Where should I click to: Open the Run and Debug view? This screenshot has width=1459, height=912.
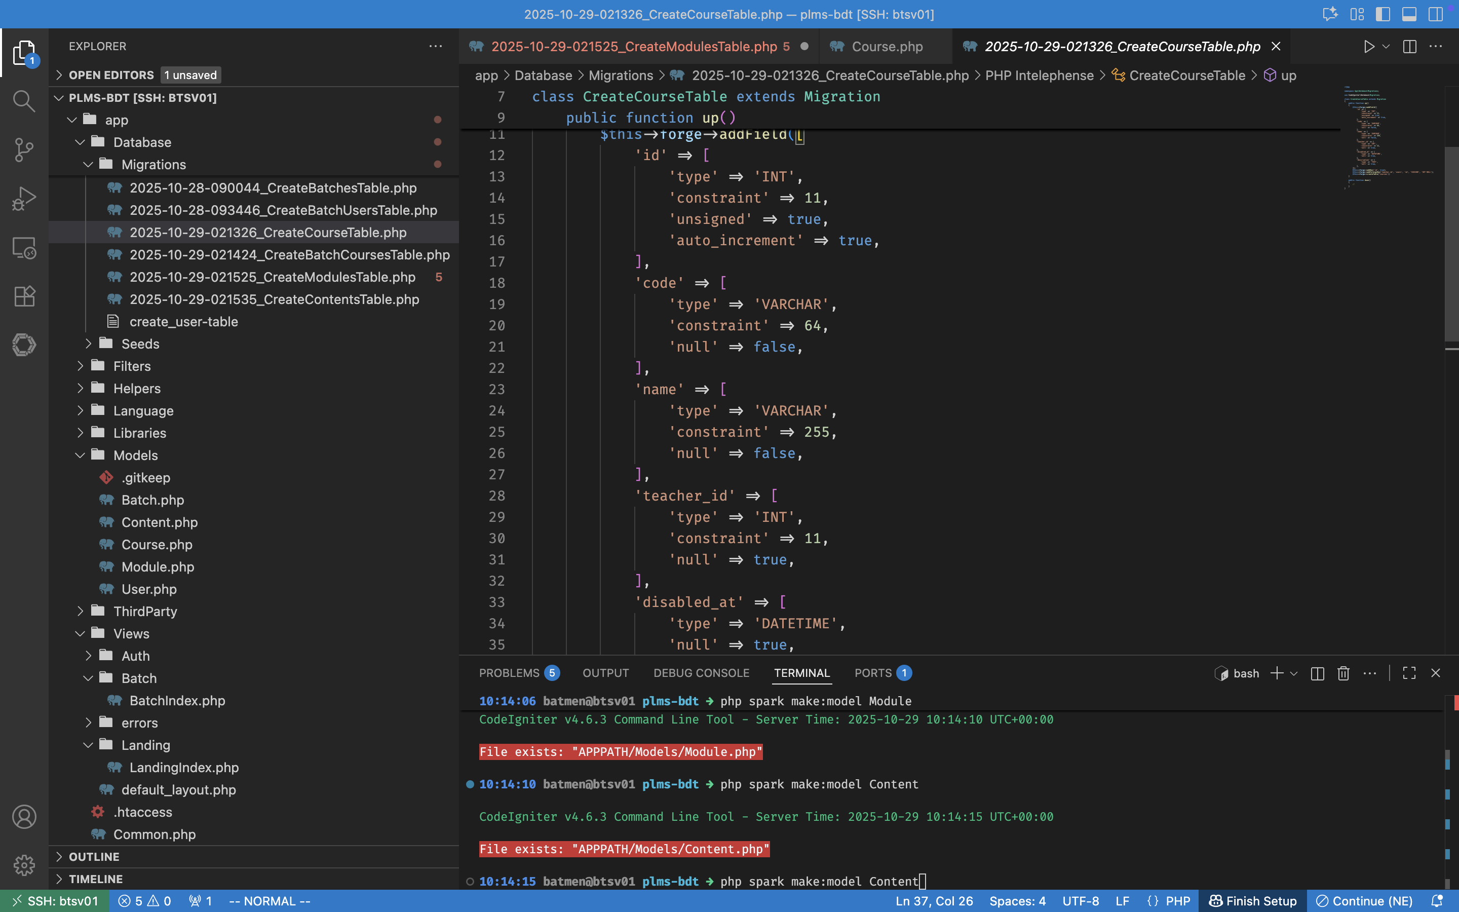tap(24, 199)
